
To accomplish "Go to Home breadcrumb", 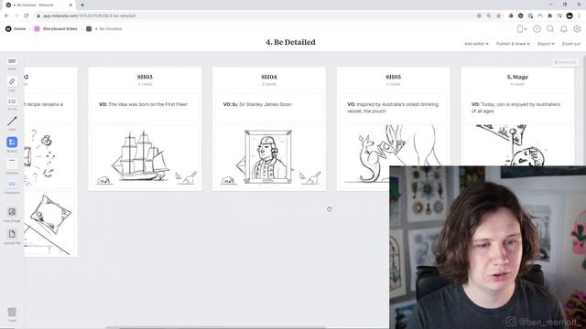I will [16, 28].
